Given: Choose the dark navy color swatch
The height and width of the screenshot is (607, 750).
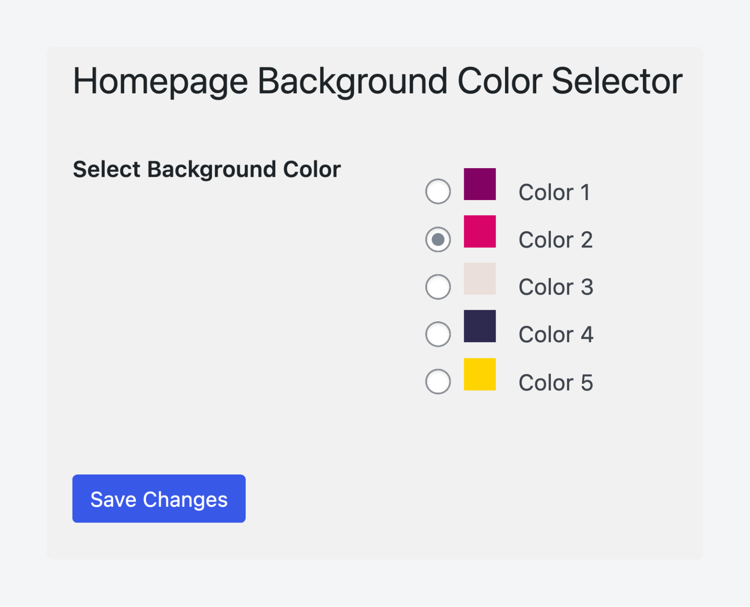Looking at the screenshot, I should coord(479,326).
